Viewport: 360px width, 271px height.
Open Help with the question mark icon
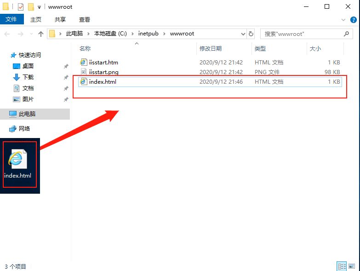pyautogui.click(x=354, y=20)
